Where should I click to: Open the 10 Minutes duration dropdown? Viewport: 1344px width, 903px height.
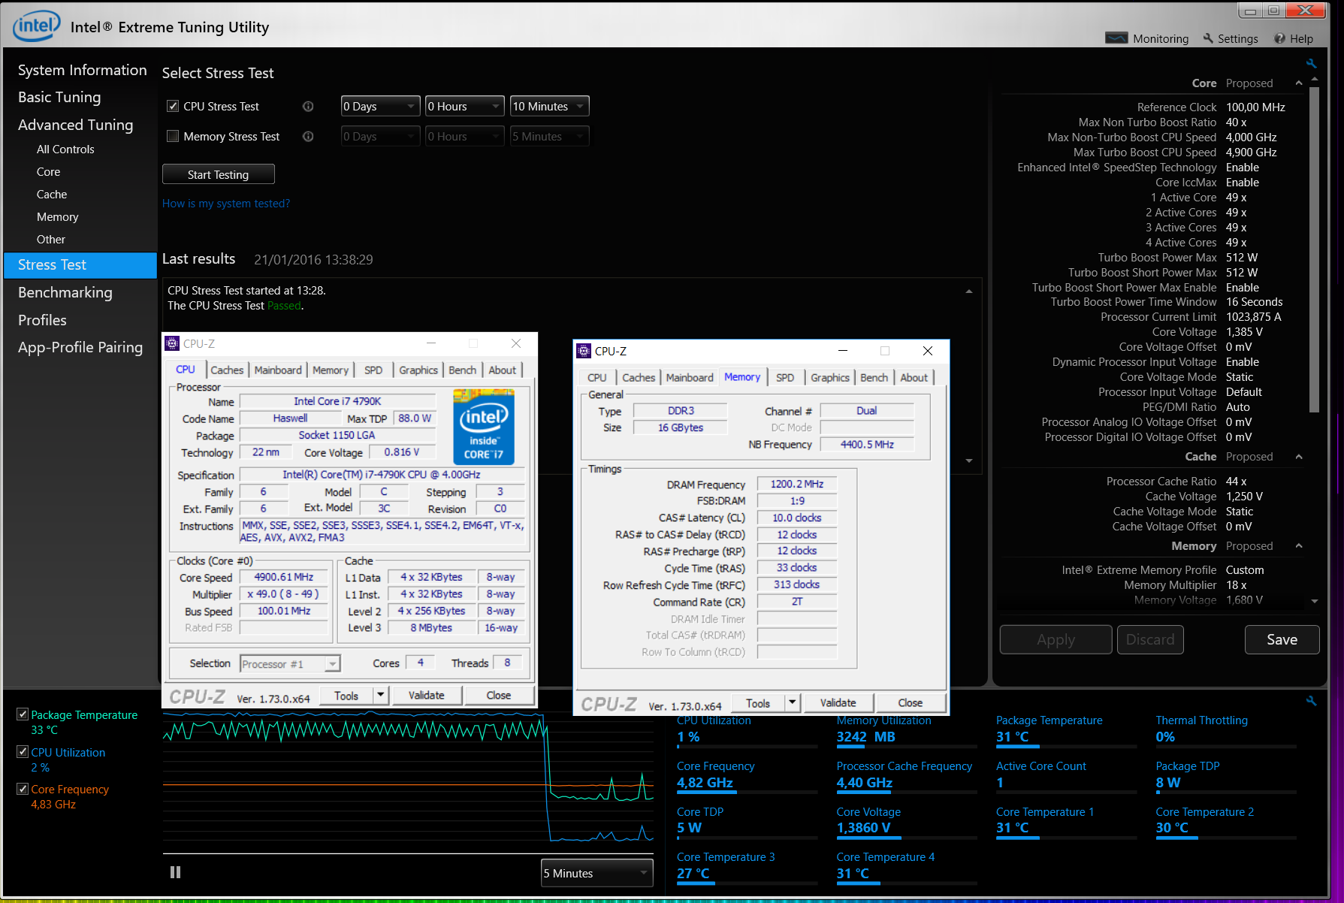(x=549, y=107)
